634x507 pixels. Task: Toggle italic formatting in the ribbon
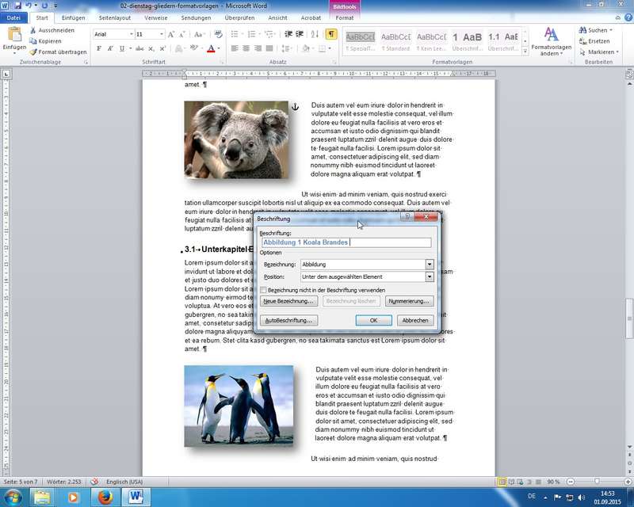[x=110, y=48]
